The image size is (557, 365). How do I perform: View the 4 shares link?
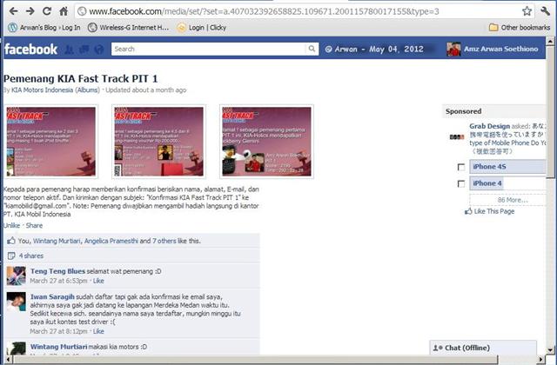pyautogui.click(x=31, y=255)
